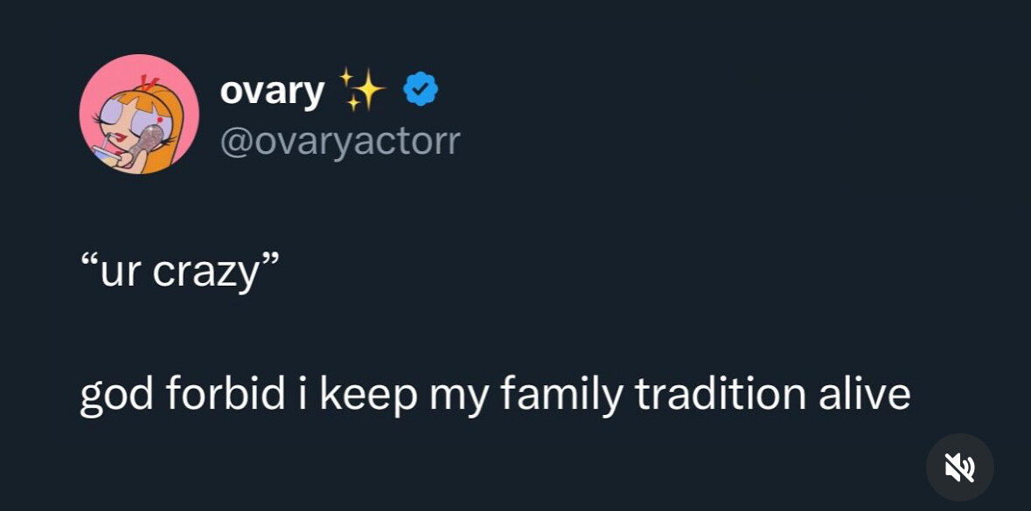The width and height of the screenshot is (1031, 511).
Task: Click the word "ur" in the quote
Action: click(120, 273)
